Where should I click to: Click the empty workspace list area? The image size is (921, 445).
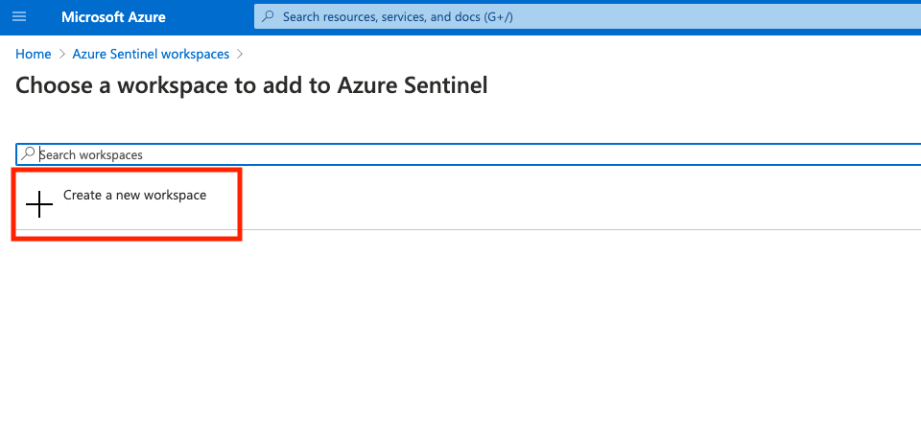click(x=460, y=336)
